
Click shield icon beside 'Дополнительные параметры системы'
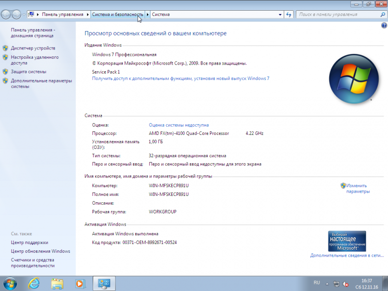(x=5, y=81)
